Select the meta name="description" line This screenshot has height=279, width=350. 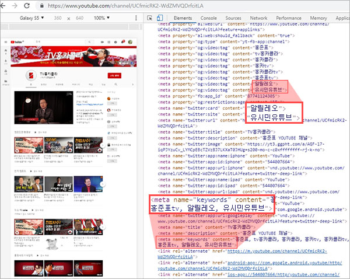coord(225,233)
